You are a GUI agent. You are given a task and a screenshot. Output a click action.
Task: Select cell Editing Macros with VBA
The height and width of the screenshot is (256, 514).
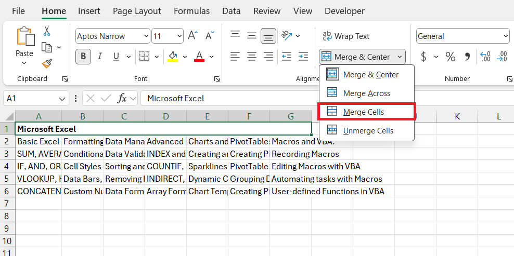point(291,166)
